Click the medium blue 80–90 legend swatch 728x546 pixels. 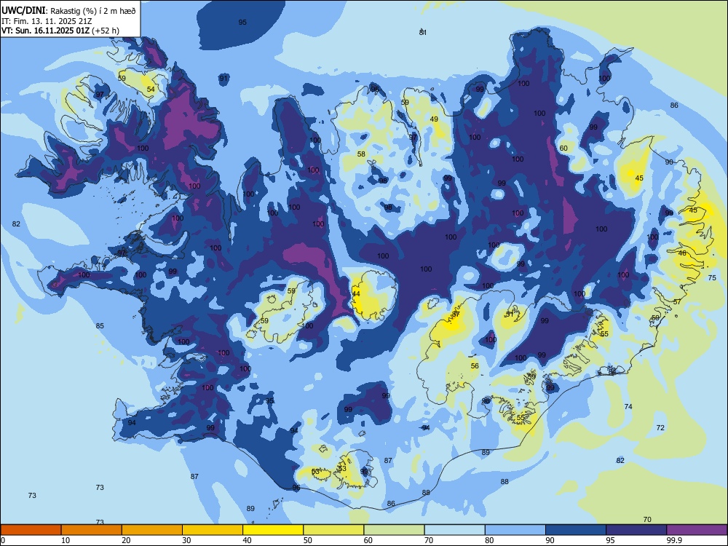point(515,530)
